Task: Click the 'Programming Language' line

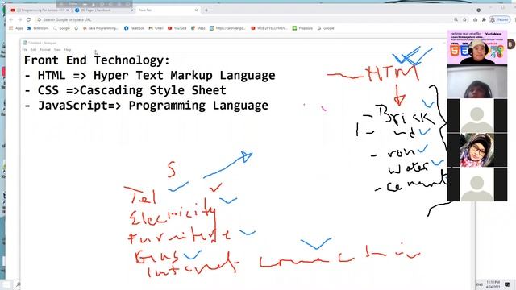Action: (198, 106)
